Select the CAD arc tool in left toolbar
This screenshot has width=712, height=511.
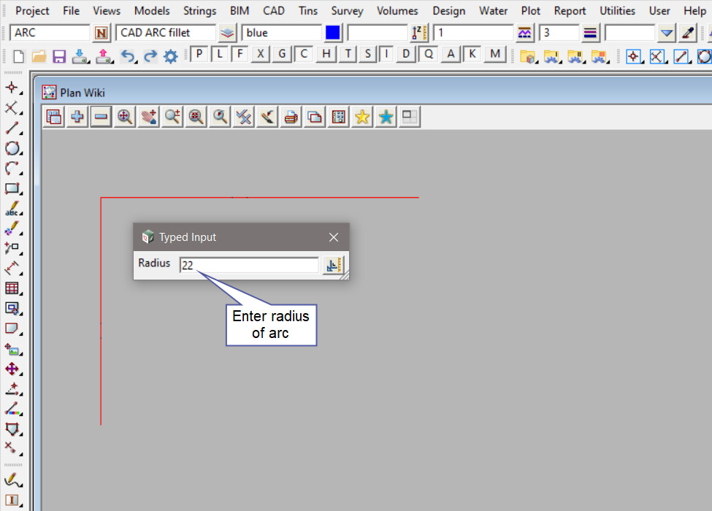click(x=12, y=169)
